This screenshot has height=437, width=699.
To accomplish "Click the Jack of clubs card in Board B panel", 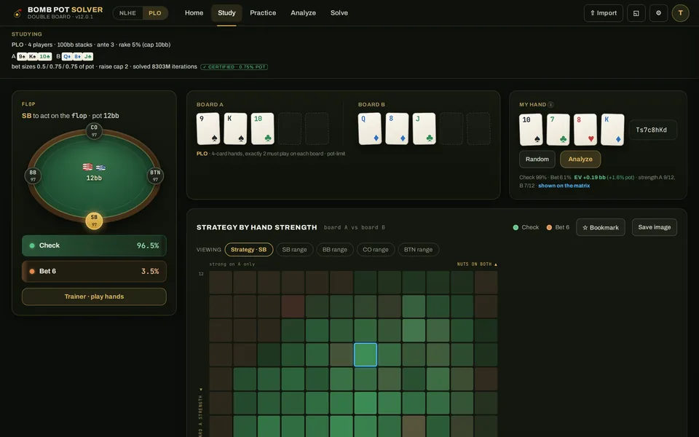I will tap(424, 129).
